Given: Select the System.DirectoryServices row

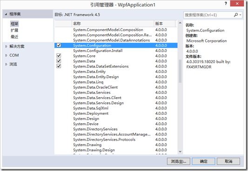Looking at the screenshot, I should point(116,129).
